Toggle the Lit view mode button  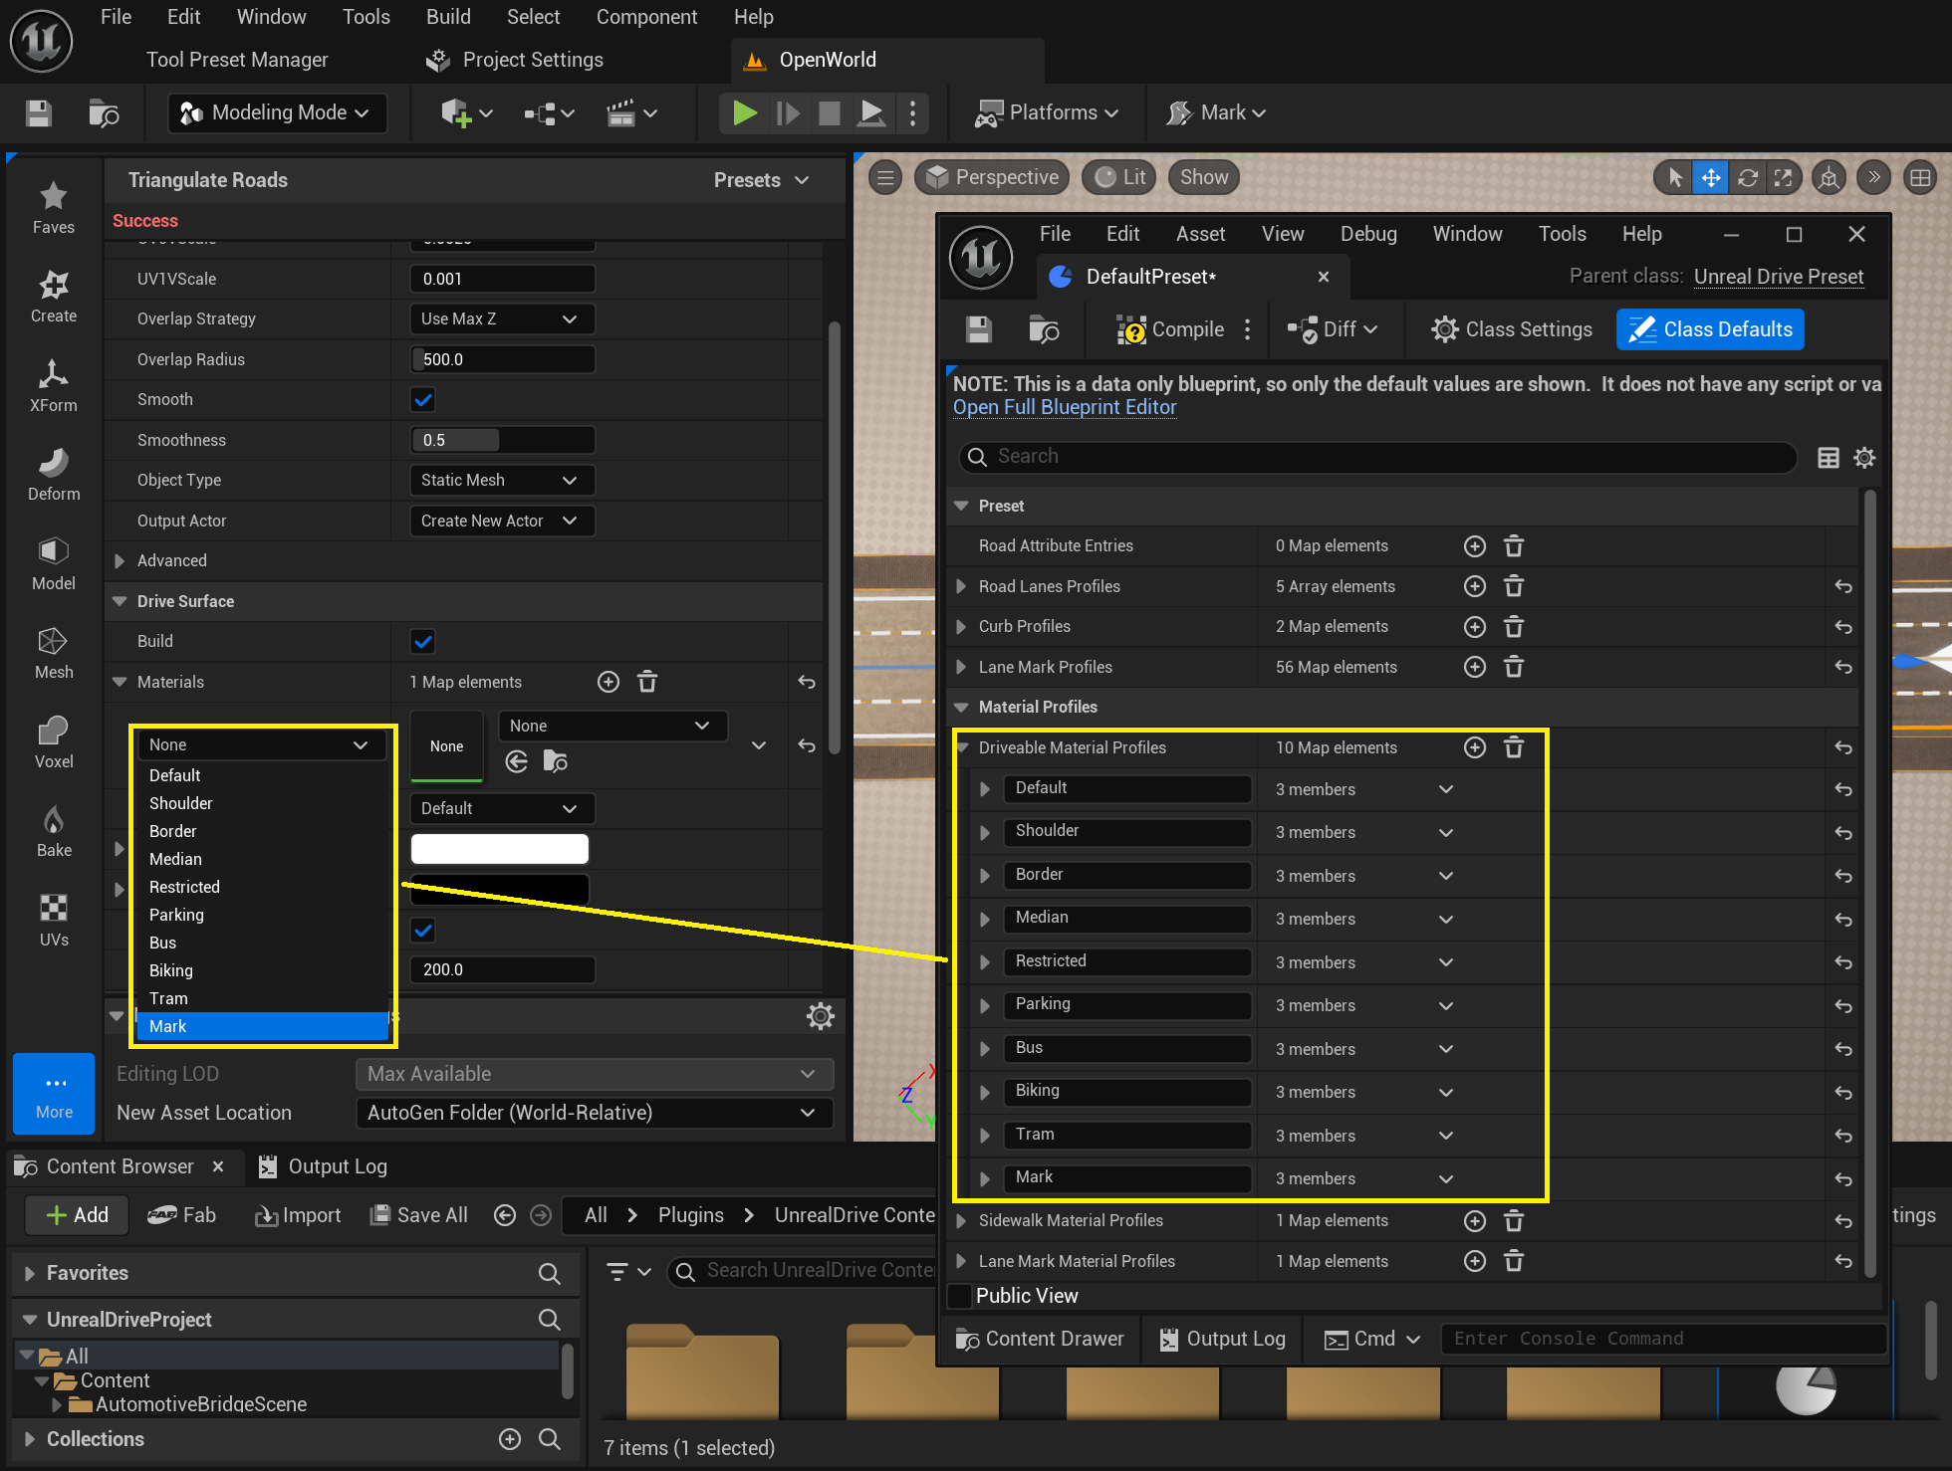pyautogui.click(x=1119, y=177)
